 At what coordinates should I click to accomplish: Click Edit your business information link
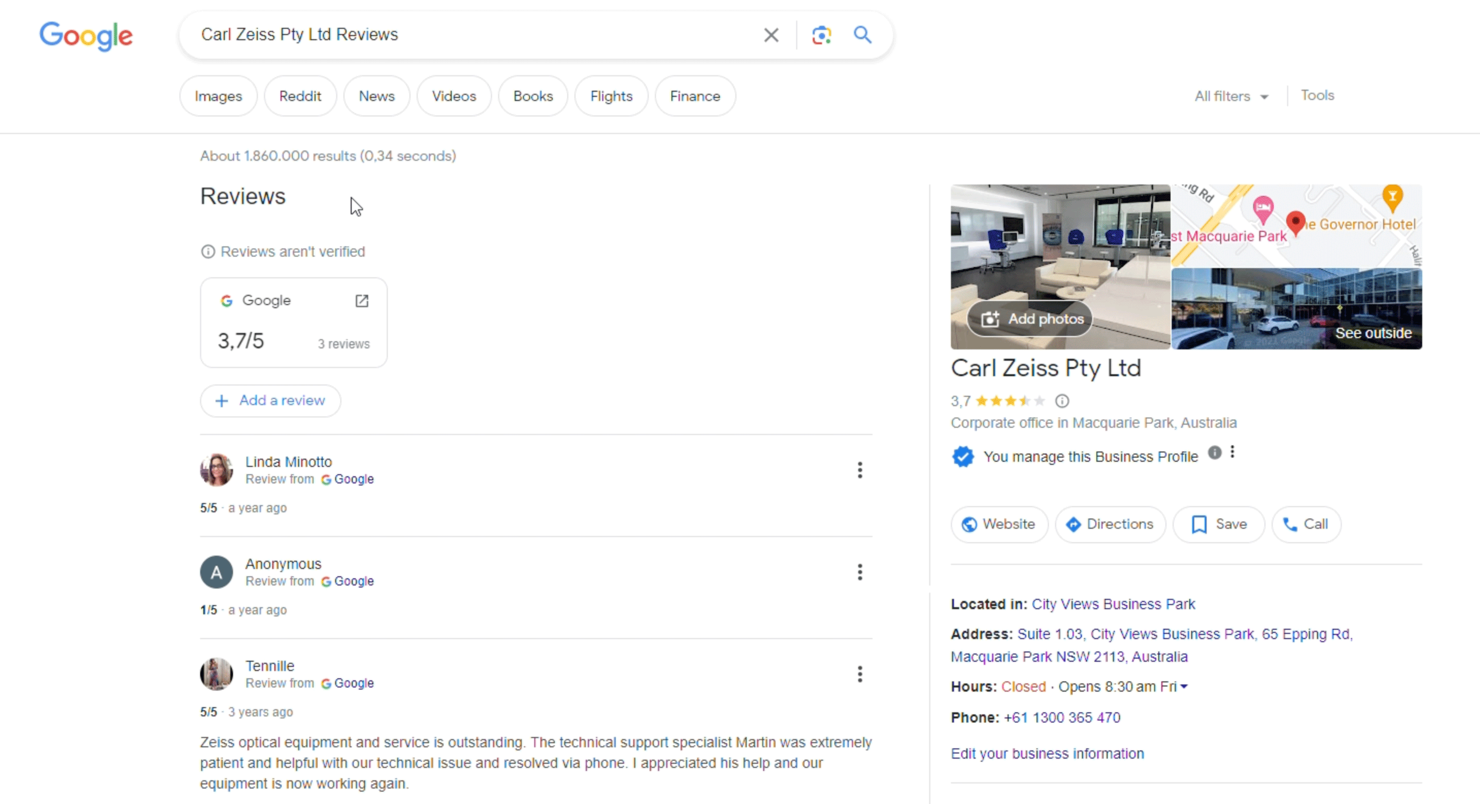pyautogui.click(x=1047, y=753)
